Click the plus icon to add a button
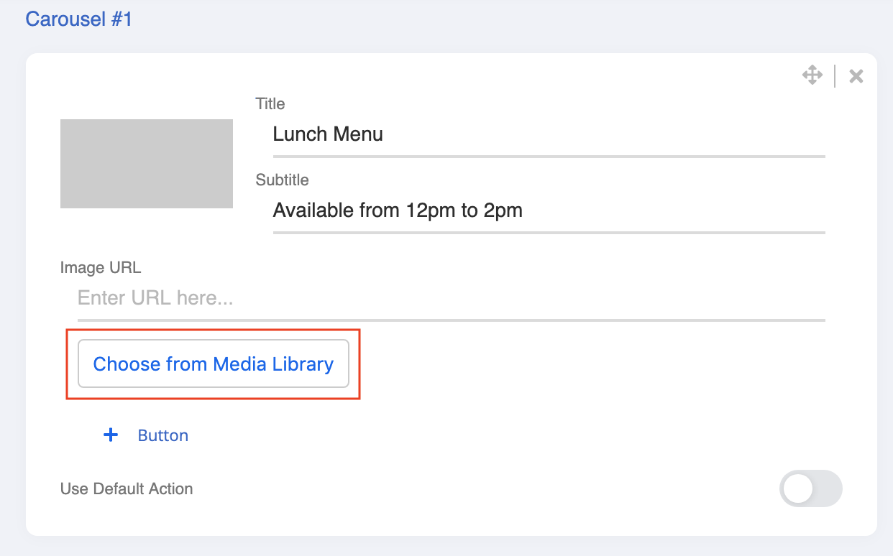This screenshot has width=893, height=556. [111, 435]
